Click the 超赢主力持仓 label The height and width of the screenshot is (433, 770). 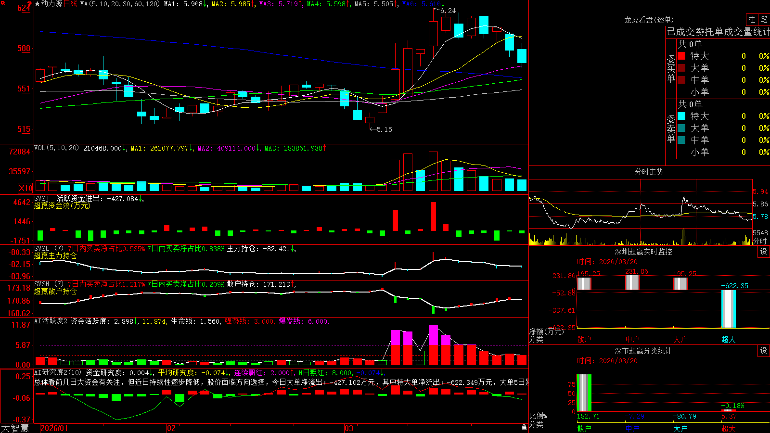55,255
